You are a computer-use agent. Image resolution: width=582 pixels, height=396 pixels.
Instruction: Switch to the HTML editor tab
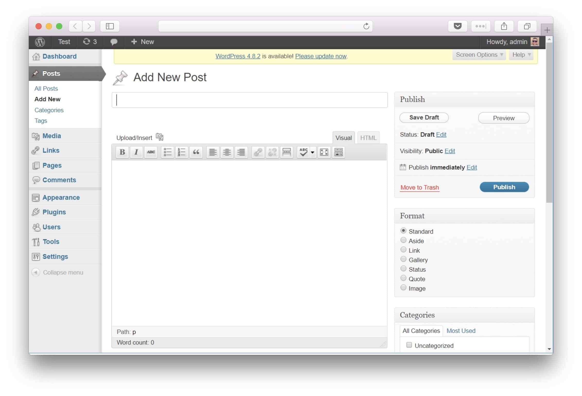pos(368,138)
